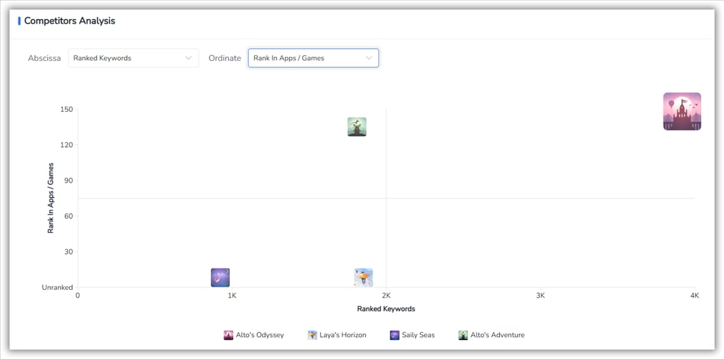Screen dimensions: 724x359
Task: Toggle the Alto's Adventure legend text label
Action: tap(497, 335)
